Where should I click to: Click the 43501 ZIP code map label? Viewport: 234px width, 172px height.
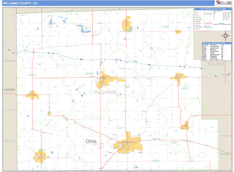coord(166,27)
